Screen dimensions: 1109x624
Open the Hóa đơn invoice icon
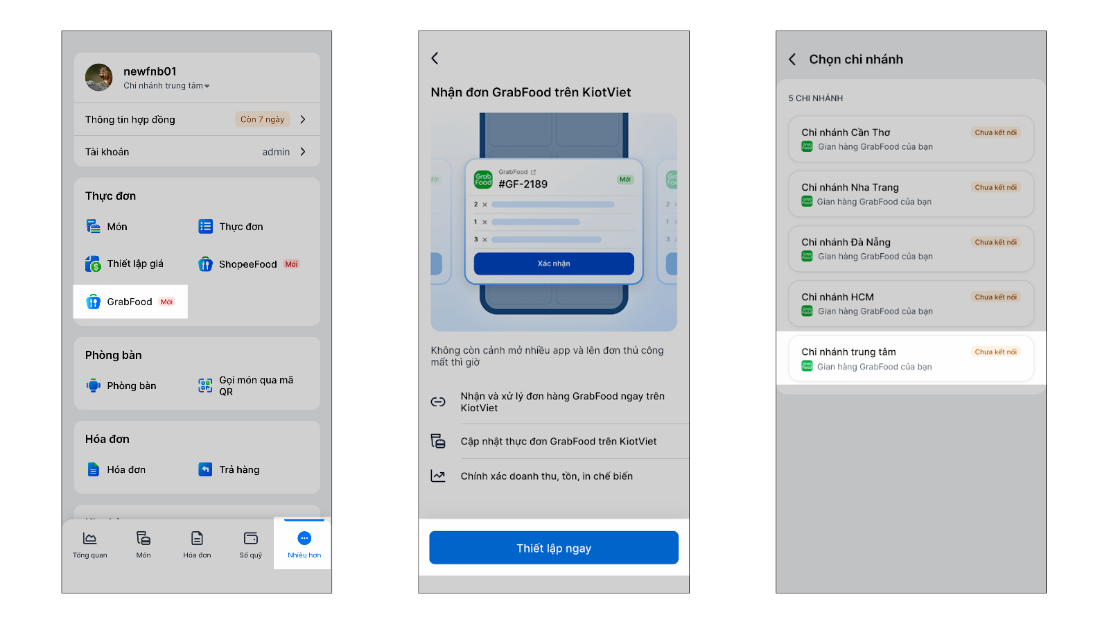[94, 469]
